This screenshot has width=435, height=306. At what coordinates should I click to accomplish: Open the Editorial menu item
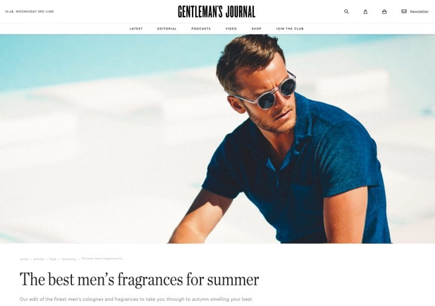point(167,28)
